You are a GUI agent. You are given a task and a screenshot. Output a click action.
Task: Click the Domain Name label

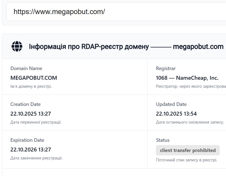click(26, 68)
